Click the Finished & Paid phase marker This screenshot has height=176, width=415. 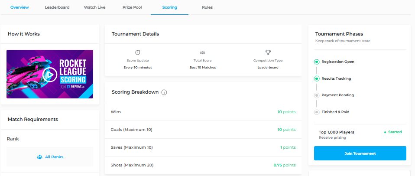(317, 112)
